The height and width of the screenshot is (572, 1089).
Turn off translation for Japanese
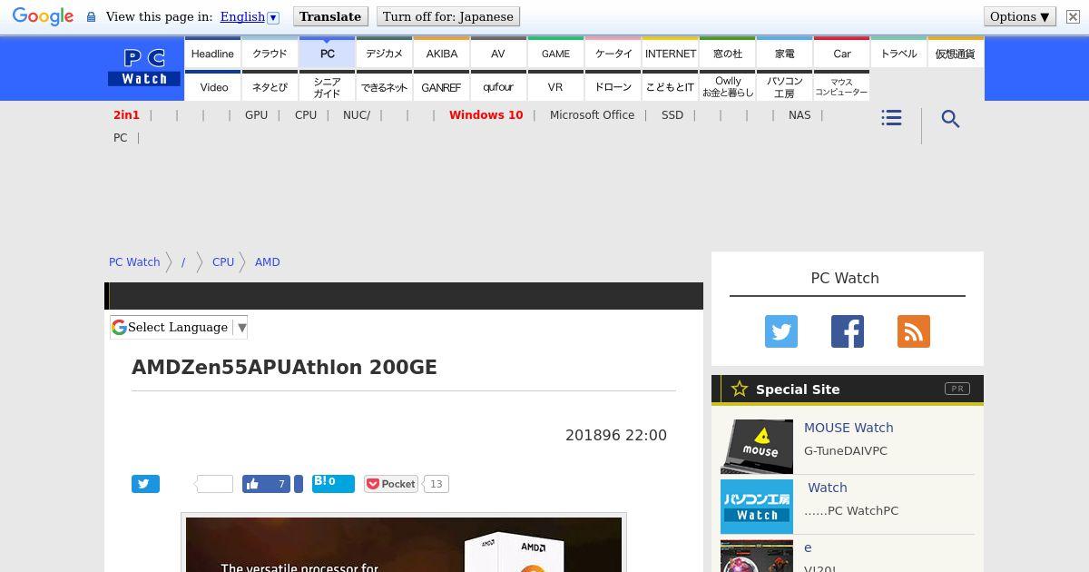pos(447,16)
